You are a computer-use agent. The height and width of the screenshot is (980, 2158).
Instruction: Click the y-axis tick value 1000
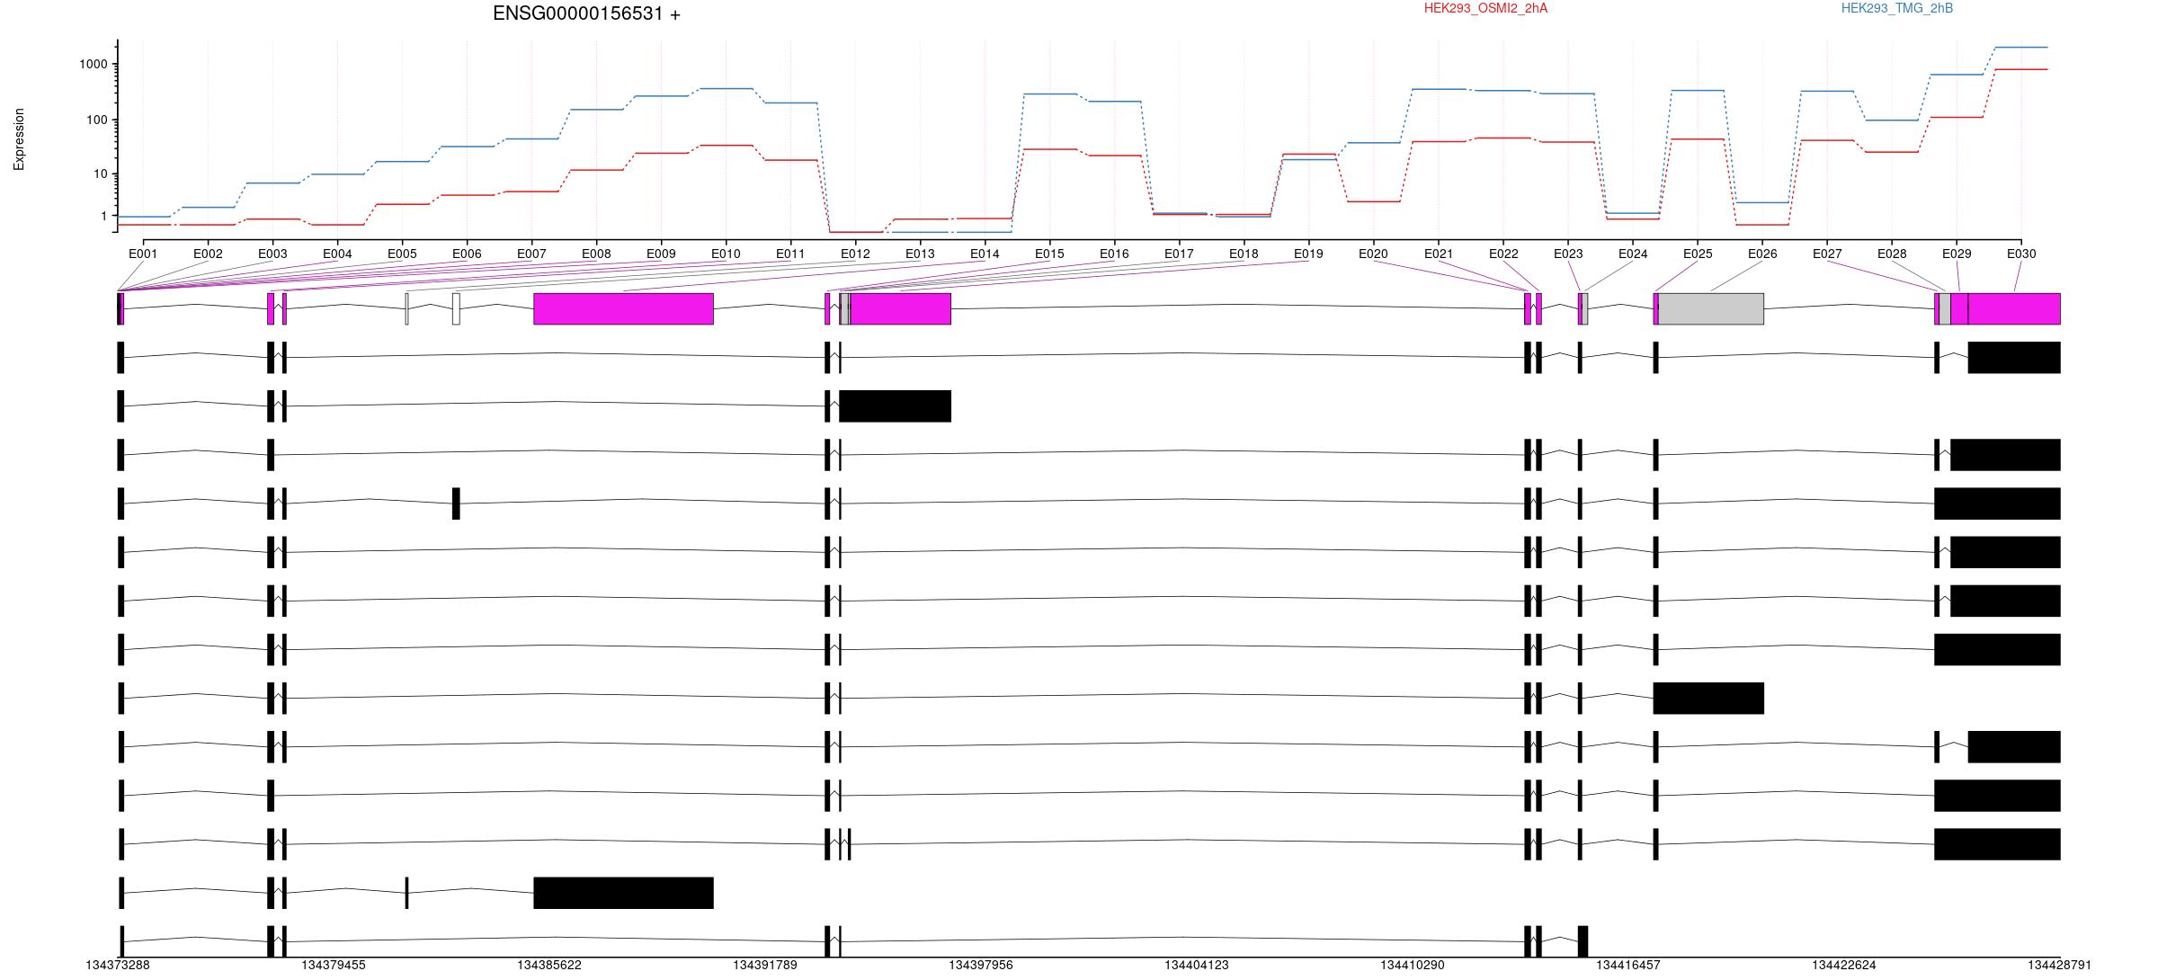pos(94,64)
